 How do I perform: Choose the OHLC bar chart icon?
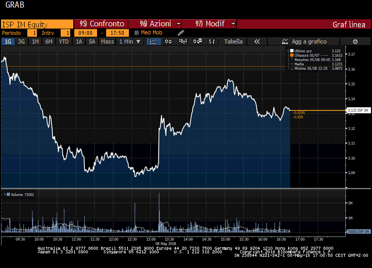point(182,41)
